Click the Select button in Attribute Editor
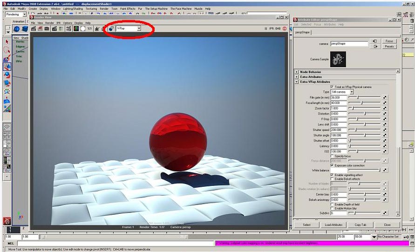 [x=307, y=225]
